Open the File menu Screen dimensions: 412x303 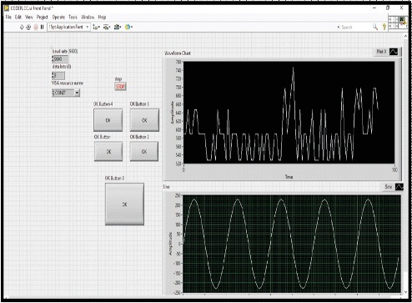click(x=8, y=18)
